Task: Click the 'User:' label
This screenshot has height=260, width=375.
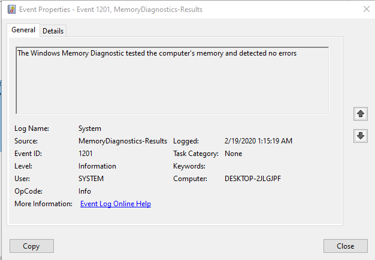Action: click(22, 179)
